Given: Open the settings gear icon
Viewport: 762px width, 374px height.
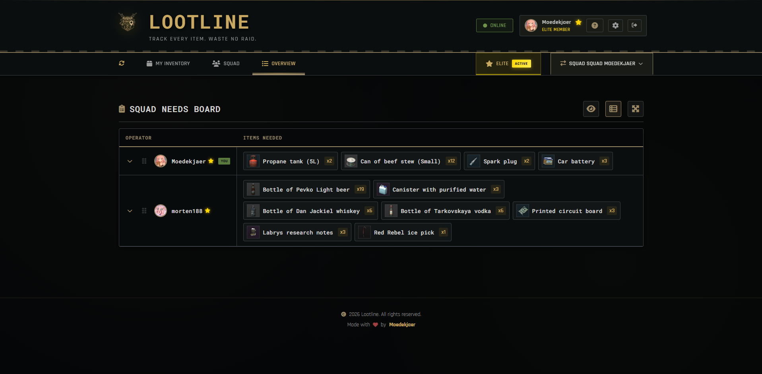Looking at the screenshot, I should pos(615,25).
